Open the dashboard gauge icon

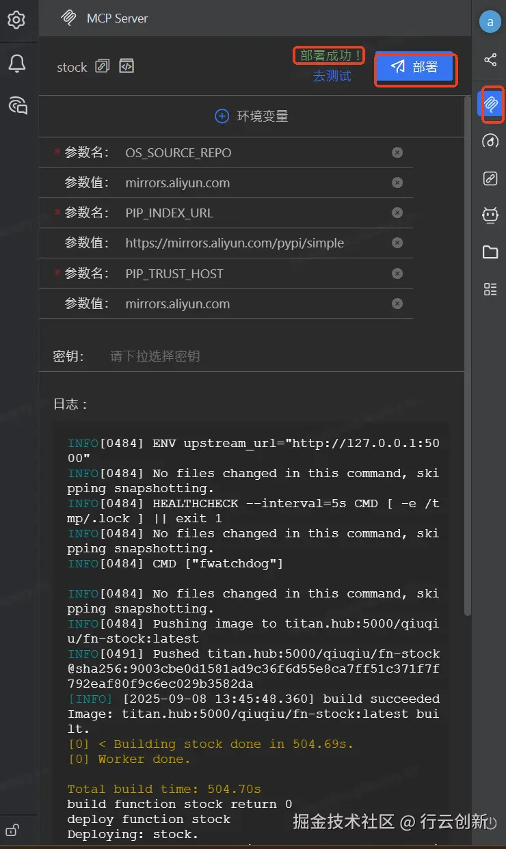490,141
